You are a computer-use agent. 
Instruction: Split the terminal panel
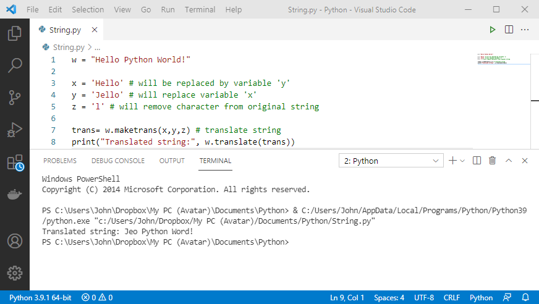coord(477,161)
